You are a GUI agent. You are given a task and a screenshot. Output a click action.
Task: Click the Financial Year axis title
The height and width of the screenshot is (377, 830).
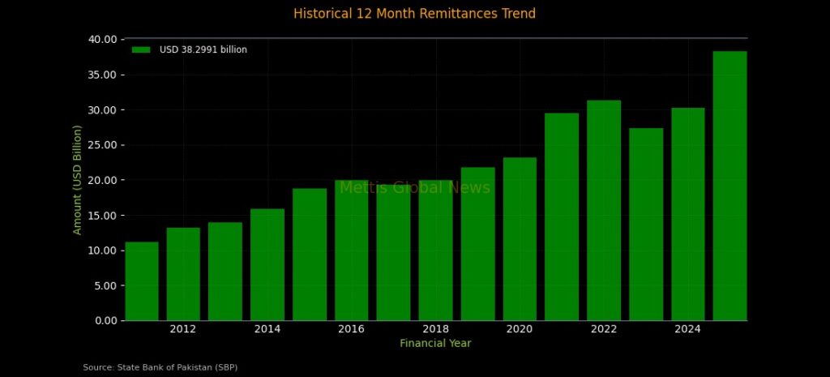(x=435, y=344)
